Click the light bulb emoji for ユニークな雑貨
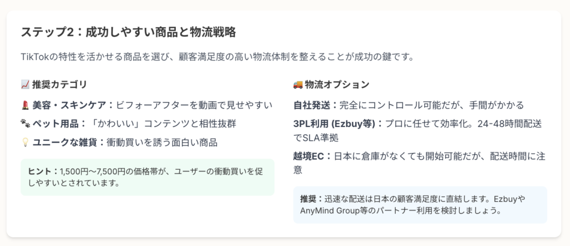This screenshot has width=570, height=246. (x=25, y=143)
